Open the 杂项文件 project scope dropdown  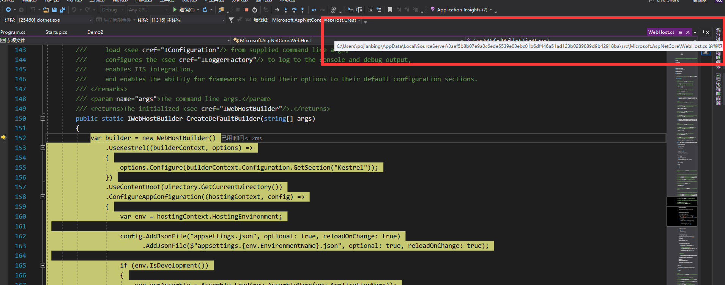tap(115, 40)
